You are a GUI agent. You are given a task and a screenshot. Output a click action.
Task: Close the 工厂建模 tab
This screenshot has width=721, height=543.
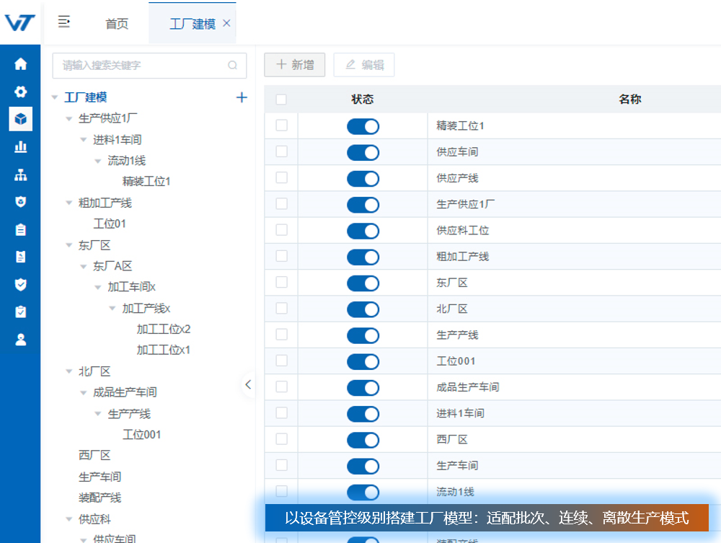tap(226, 23)
